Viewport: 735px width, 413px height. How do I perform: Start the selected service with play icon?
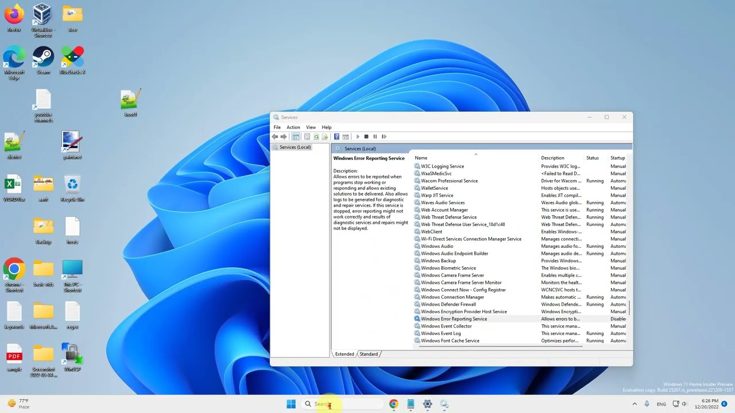point(358,137)
